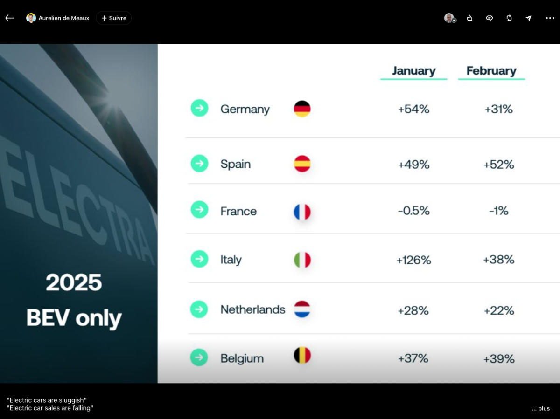
Task: Click Aurelien de Meaux's small avatar
Action: pyautogui.click(x=31, y=18)
